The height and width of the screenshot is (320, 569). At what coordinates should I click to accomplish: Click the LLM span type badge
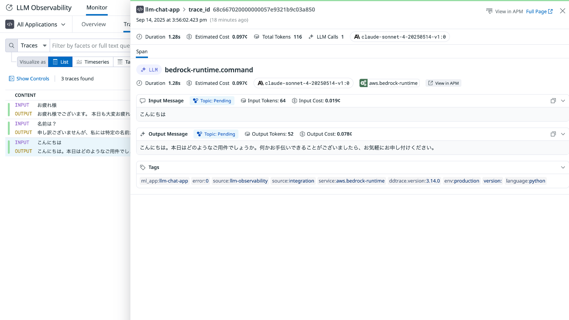tap(149, 70)
